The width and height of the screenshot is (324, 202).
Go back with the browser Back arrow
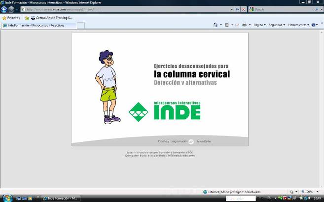pyautogui.click(x=4, y=9)
